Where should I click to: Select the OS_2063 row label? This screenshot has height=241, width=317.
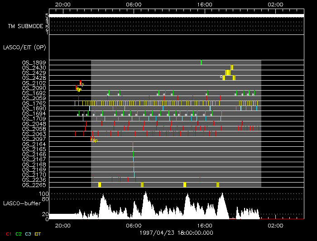click(34, 134)
